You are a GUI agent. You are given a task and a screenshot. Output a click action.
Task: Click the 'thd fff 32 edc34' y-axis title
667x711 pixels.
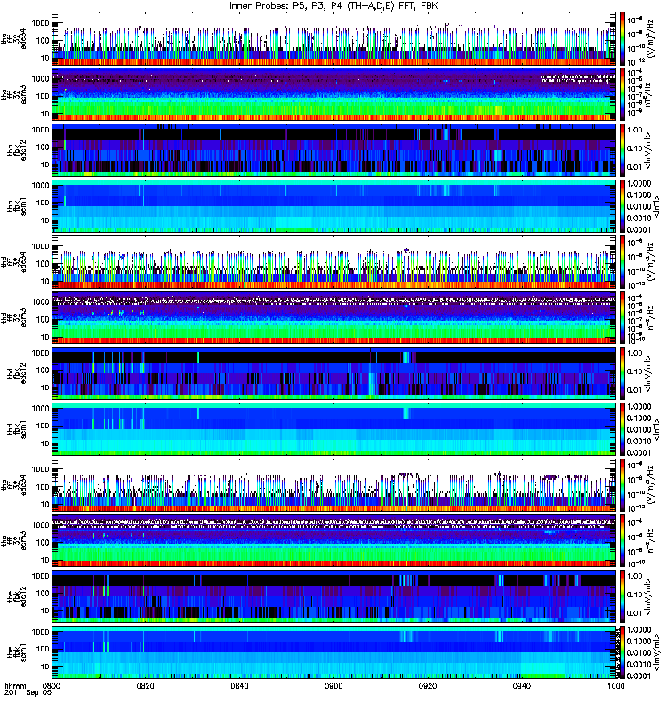point(12,262)
